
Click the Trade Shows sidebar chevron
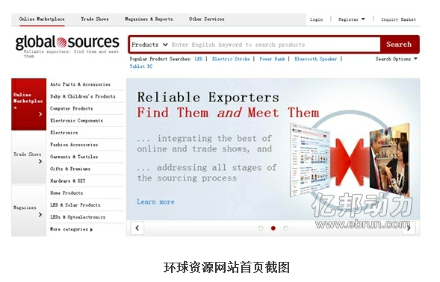40,161
